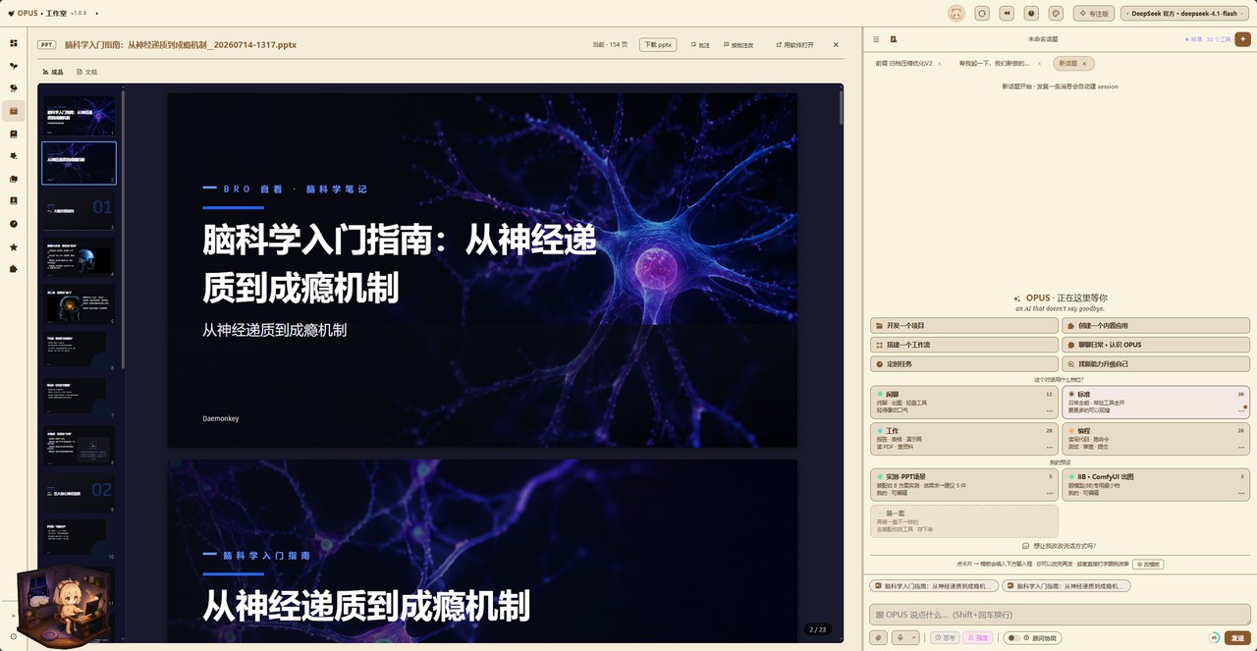Select the 前端 归档压缩优化V2 topic tab
This screenshot has width=1257, height=651.
(903, 63)
